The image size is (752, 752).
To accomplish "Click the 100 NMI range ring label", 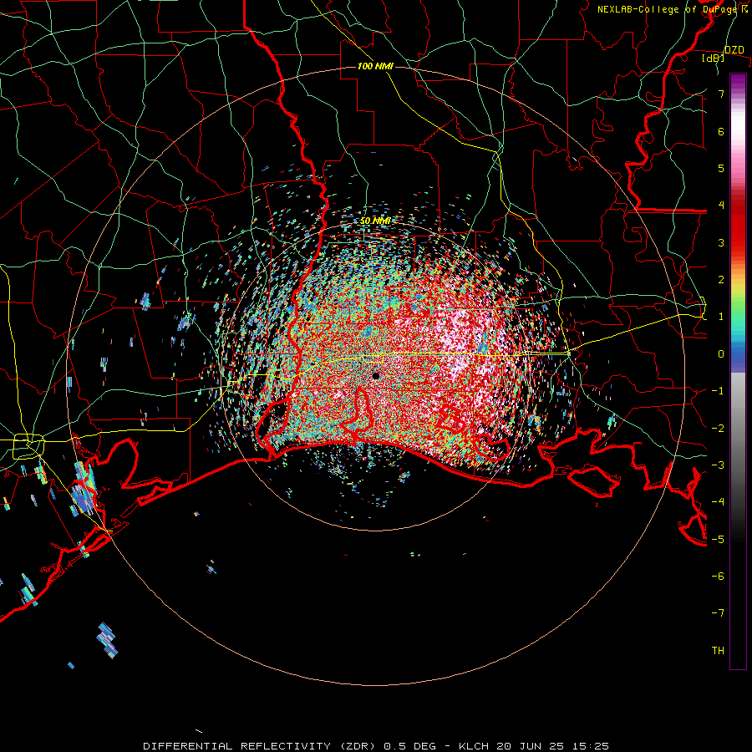I will click(x=375, y=66).
